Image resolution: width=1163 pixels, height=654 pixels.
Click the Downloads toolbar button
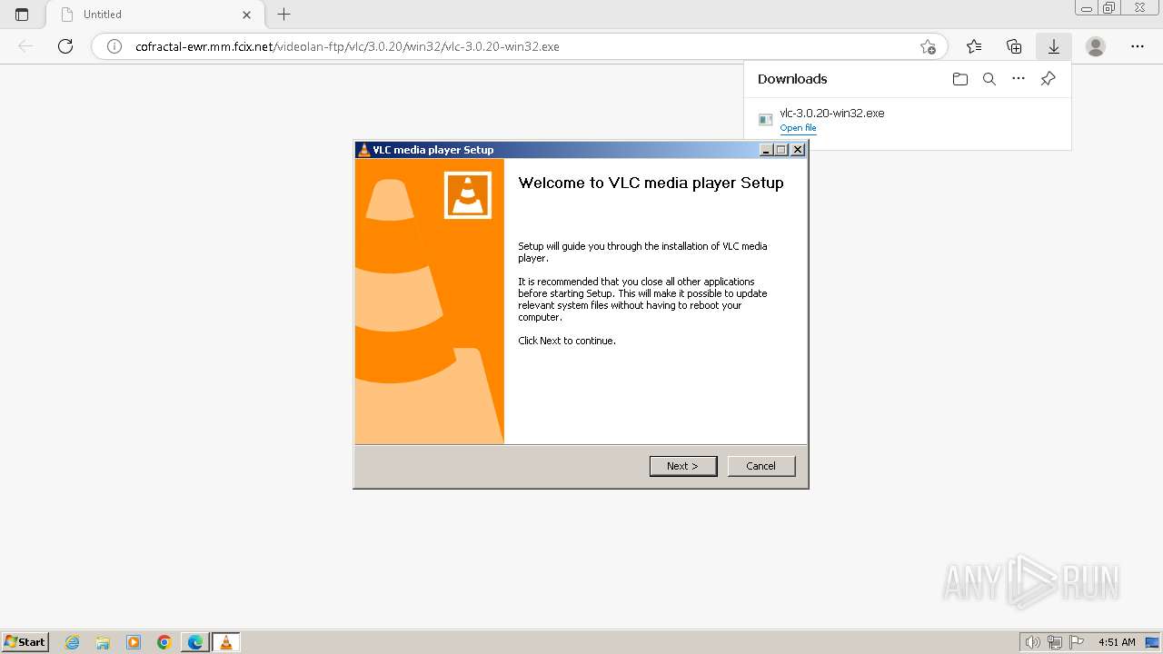(1054, 46)
